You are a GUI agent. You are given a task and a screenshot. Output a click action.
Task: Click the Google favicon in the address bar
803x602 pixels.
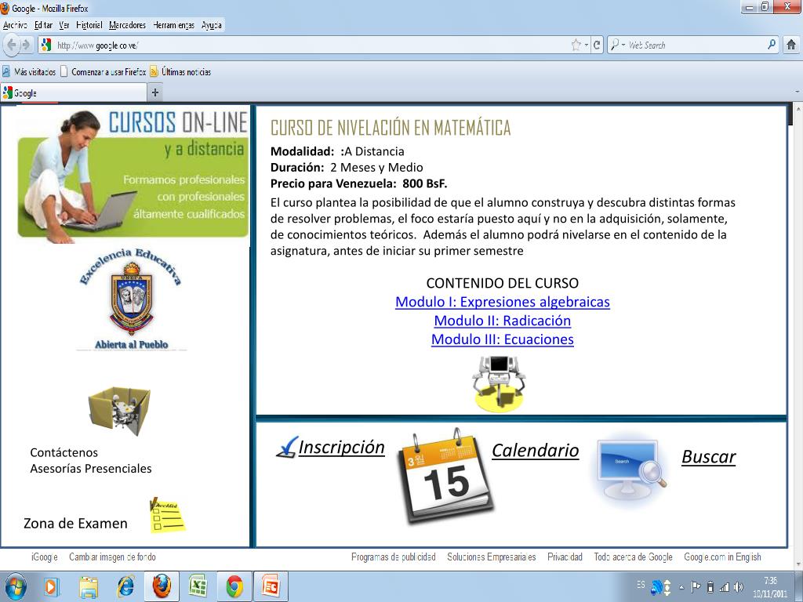(46, 45)
